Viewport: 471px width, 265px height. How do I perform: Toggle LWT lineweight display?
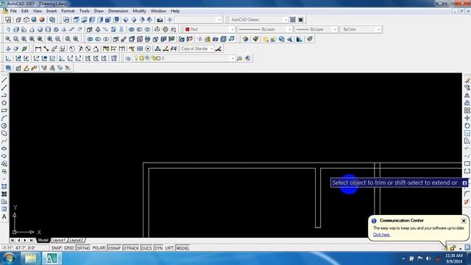tap(169, 248)
